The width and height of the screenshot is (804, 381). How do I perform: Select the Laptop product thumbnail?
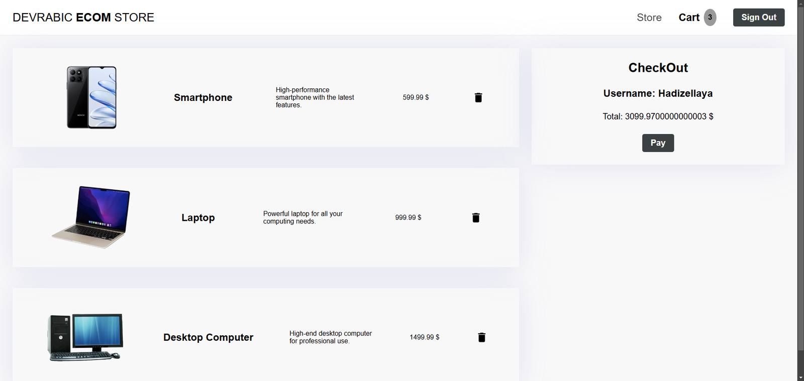[x=91, y=217]
